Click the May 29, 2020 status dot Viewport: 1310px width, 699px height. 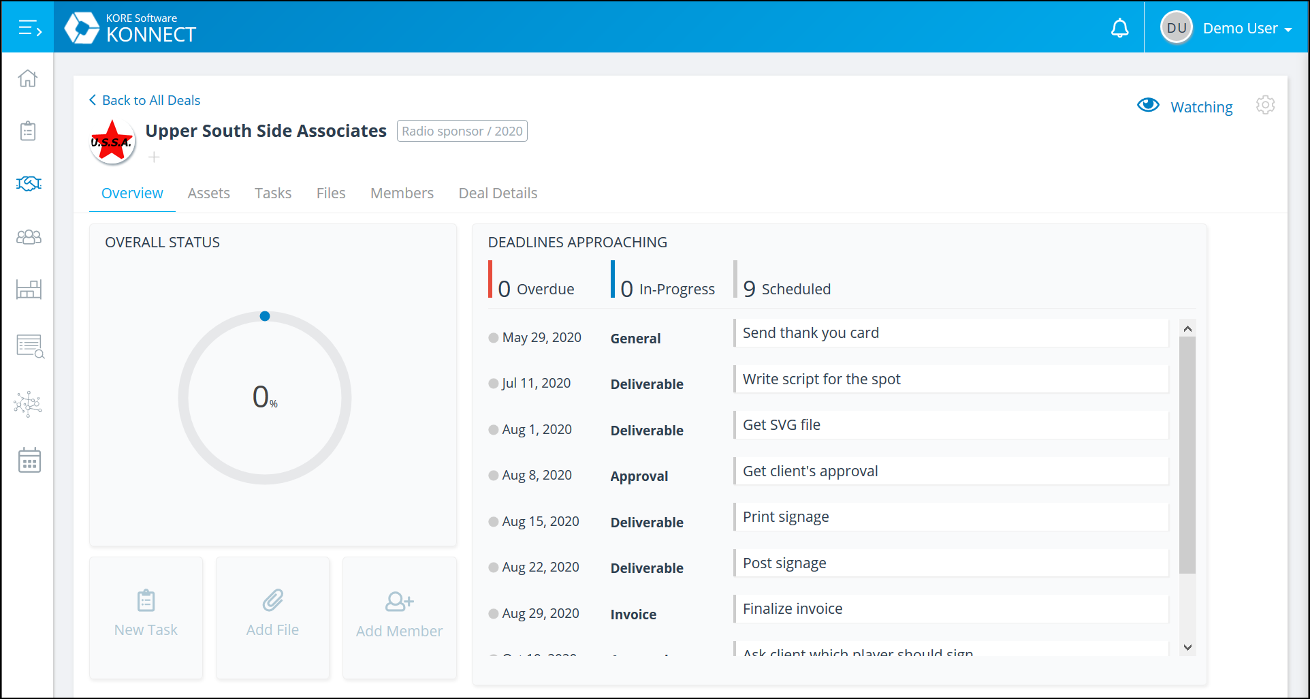[494, 337]
